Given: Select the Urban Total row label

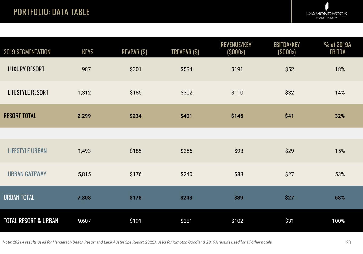Looking at the screenshot, I should click(x=19, y=197).
